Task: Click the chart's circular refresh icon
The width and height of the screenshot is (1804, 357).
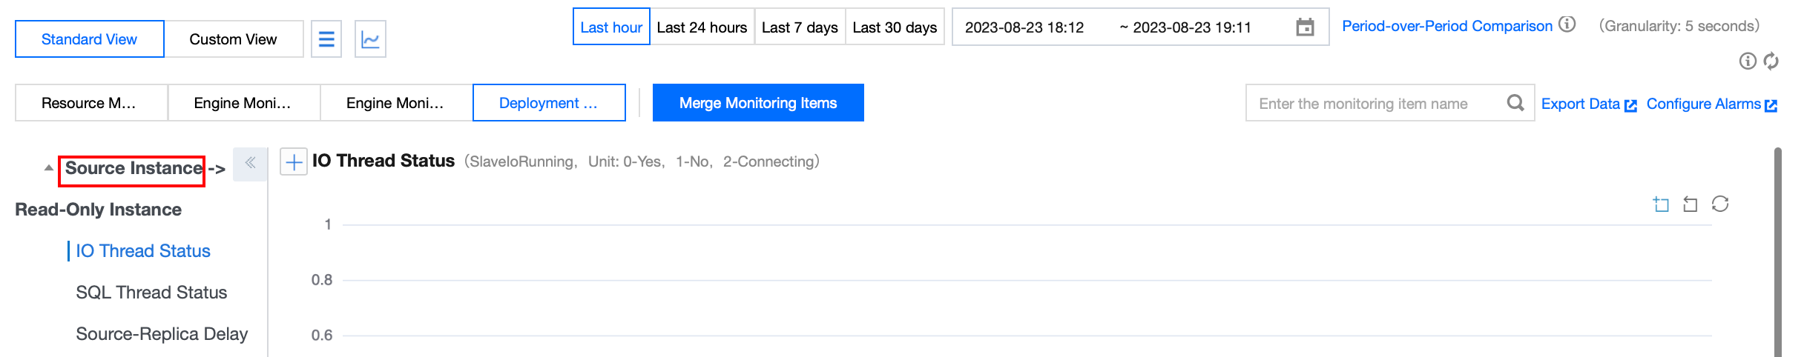Action: coord(1720,204)
